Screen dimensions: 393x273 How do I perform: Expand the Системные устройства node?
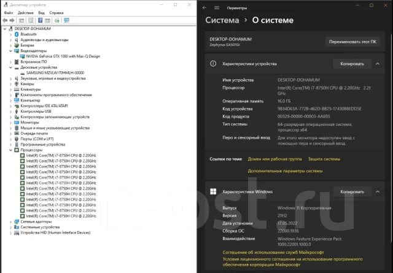pyautogui.click(x=10, y=227)
